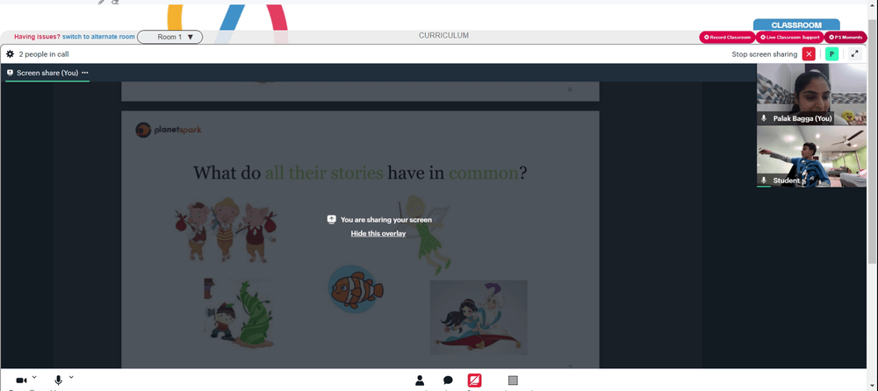
Task: Select Palak Bagga (You) video tile
Action: (811, 94)
